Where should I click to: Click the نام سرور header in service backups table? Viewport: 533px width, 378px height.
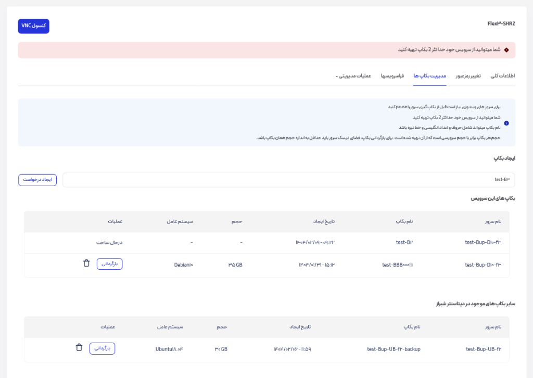click(492, 221)
